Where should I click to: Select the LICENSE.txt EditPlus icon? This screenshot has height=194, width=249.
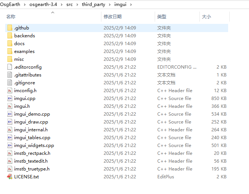coord(10,177)
